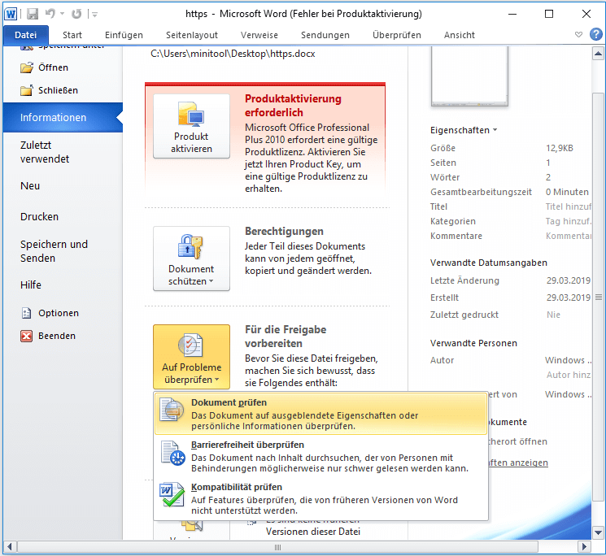606x556 pixels.
Task: Click the lock and key icon
Action: pos(190,246)
